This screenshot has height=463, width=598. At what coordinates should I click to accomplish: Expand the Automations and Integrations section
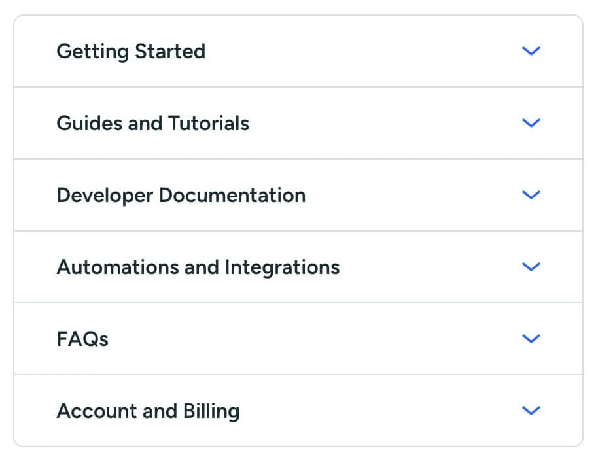pos(298,267)
